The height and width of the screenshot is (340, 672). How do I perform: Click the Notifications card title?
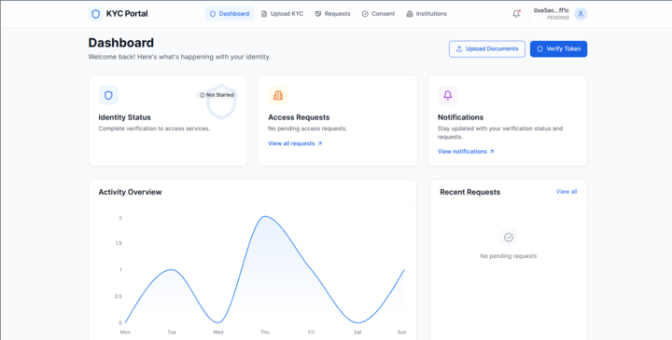point(460,117)
